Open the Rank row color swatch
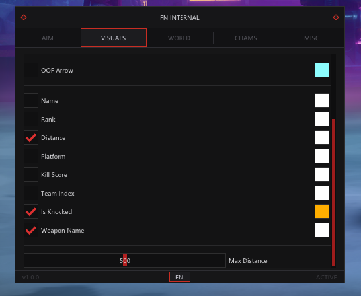361x296 pixels. tap(322, 119)
